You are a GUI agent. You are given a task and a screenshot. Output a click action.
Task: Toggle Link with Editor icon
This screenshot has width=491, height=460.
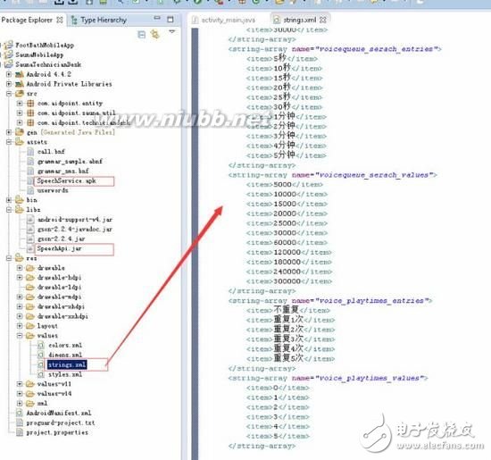[154, 34]
